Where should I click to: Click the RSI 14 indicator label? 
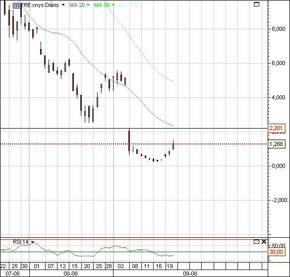click(21, 242)
